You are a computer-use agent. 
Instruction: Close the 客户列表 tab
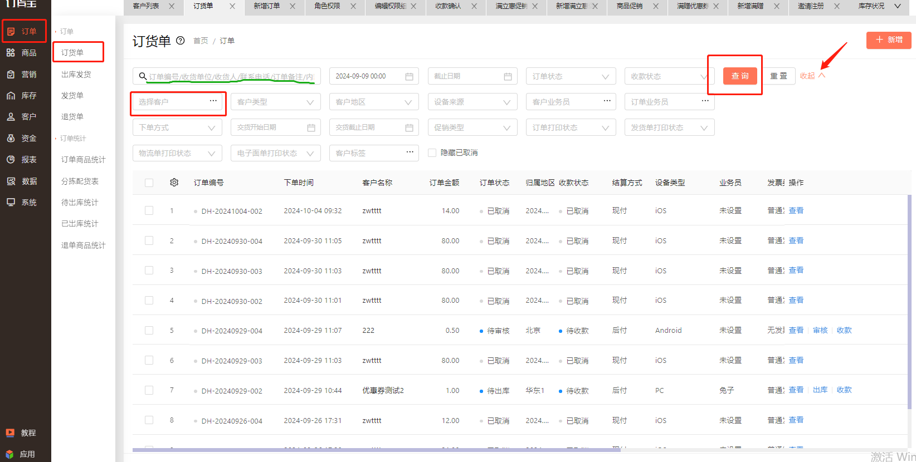pyautogui.click(x=172, y=6)
